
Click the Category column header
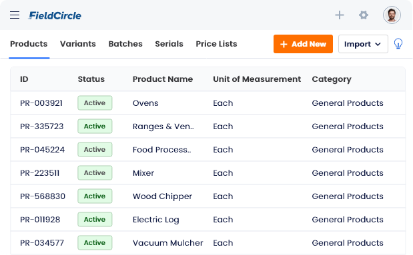click(332, 79)
